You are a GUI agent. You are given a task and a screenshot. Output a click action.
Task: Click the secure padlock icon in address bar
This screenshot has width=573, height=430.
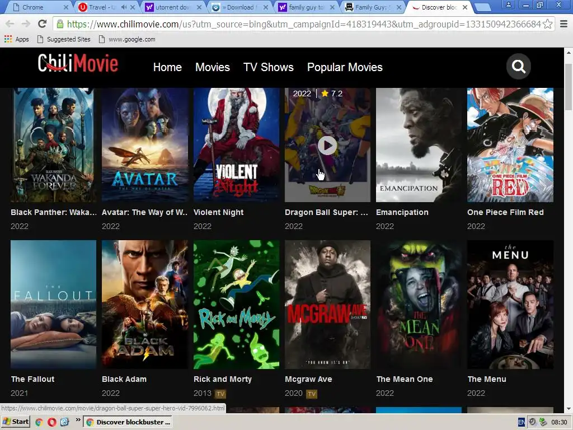60,24
